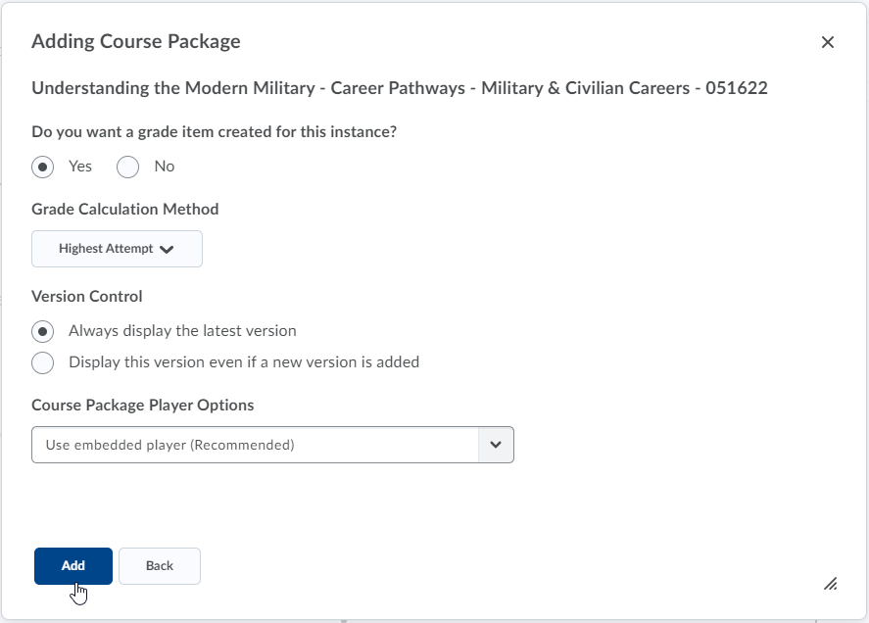
Task: Open the Use embedded player combo box
Action: (x=272, y=445)
